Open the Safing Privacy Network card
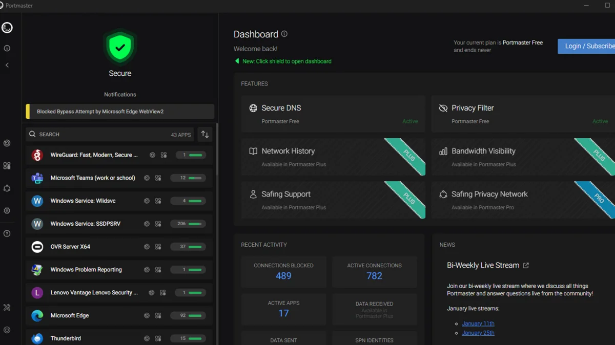The image size is (615, 345). (523, 200)
